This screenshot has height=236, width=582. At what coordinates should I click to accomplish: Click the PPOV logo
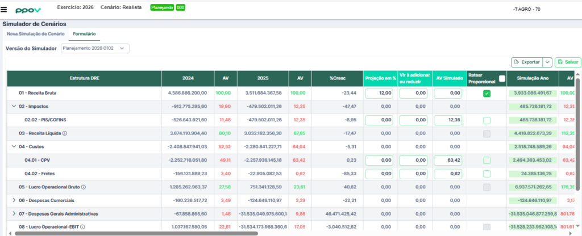click(27, 10)
